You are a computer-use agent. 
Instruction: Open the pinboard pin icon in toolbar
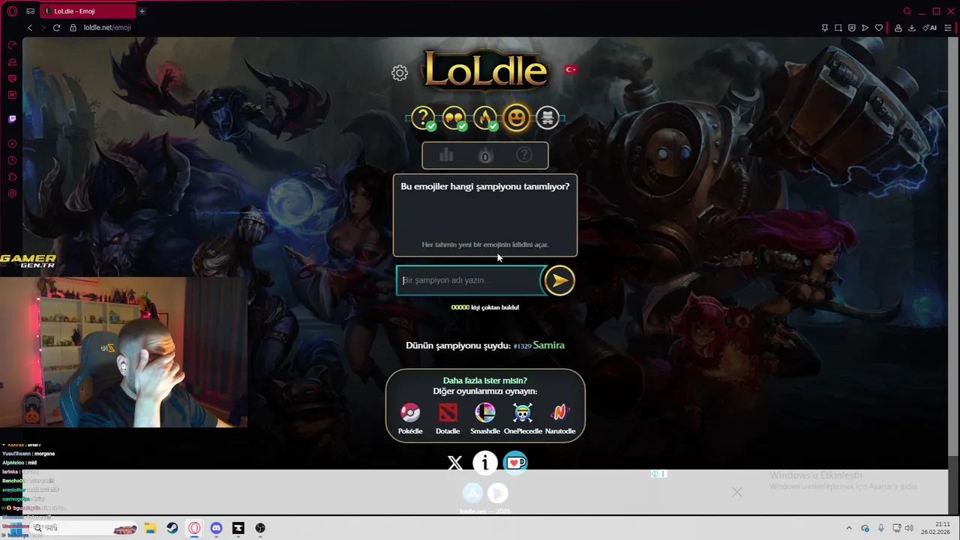[x=825, y=28]
